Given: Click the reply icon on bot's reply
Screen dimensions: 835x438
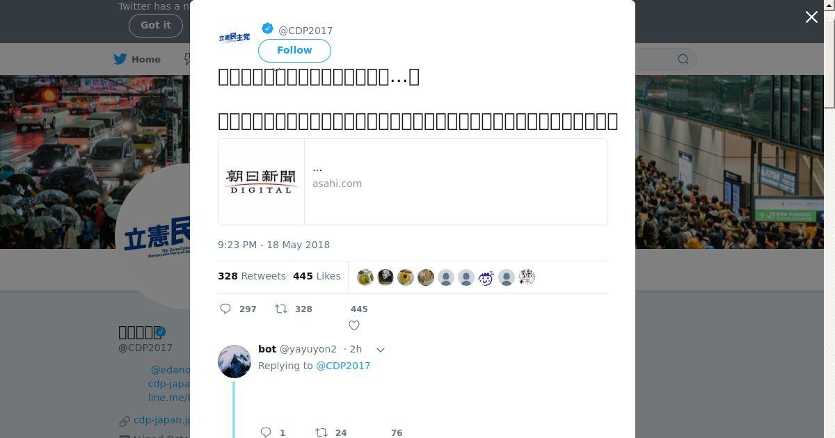Looking at the screenshot, I should pyautogui.click(x=265, y=432).
